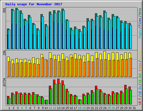143x111 pixels.
Task: Click day label '10' on the x-axis
Action: (x=46, y=108)
